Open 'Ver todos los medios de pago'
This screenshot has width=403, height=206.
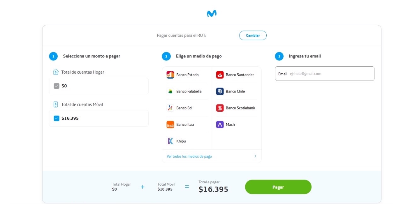(x=189, y=156)
